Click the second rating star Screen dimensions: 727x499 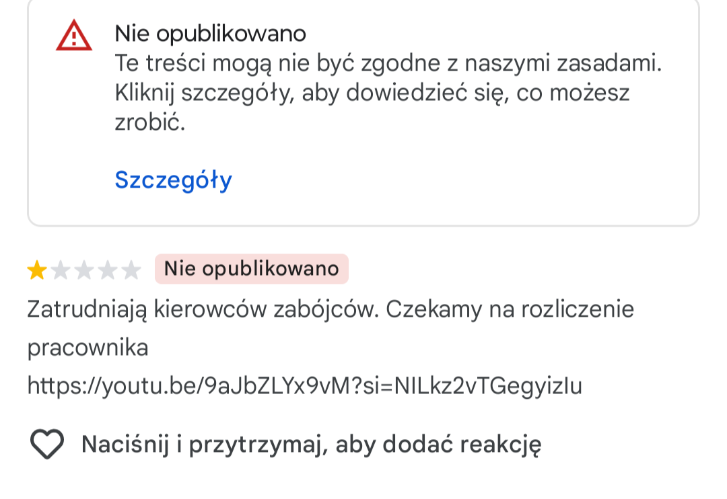61,270
